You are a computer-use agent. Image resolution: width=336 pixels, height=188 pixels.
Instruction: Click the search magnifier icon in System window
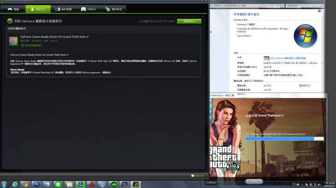click(x=322, y=6)
